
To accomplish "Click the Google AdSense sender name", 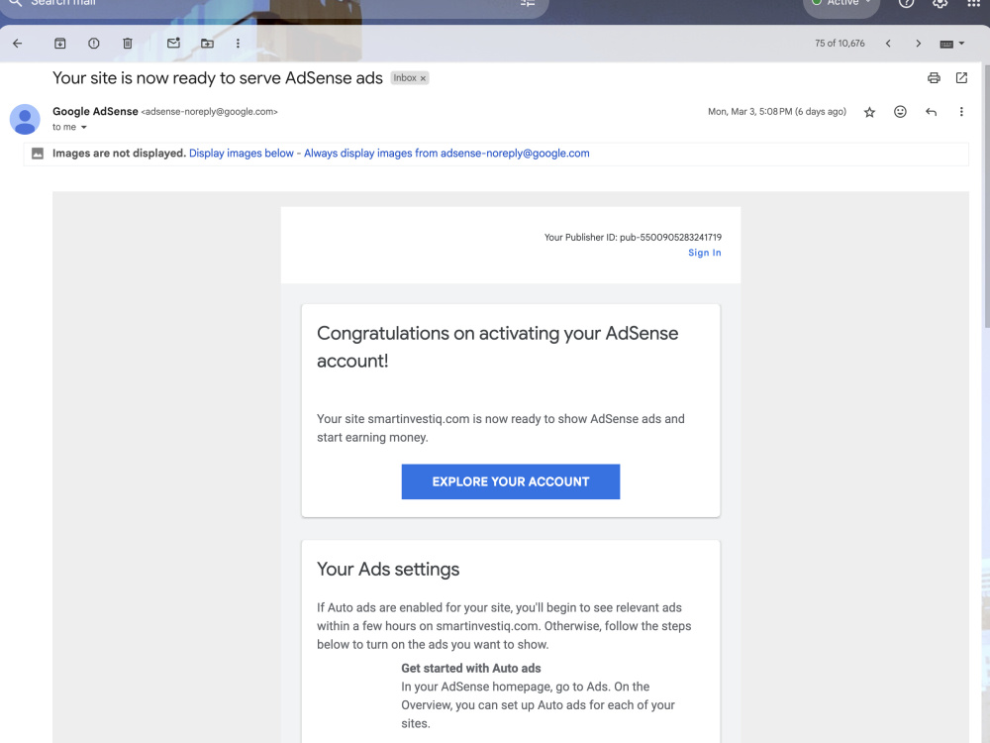I will click(x=95, y=111).
